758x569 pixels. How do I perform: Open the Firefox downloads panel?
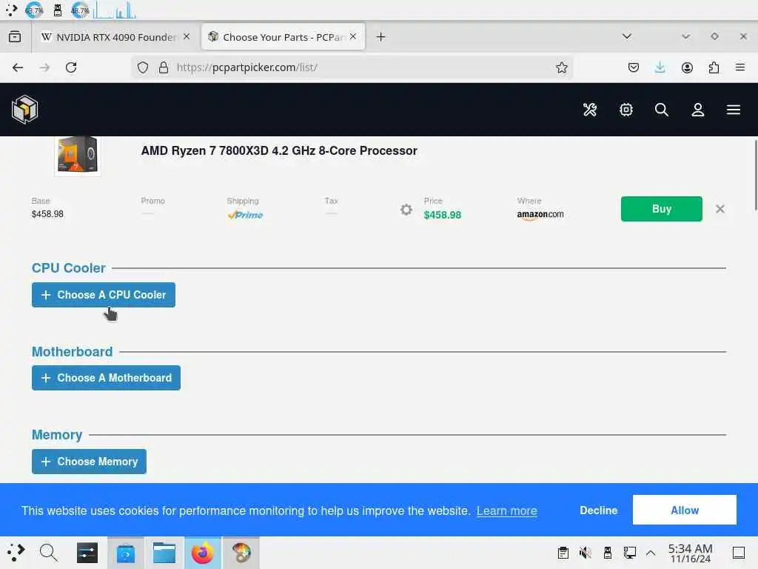tap(660, 67)
